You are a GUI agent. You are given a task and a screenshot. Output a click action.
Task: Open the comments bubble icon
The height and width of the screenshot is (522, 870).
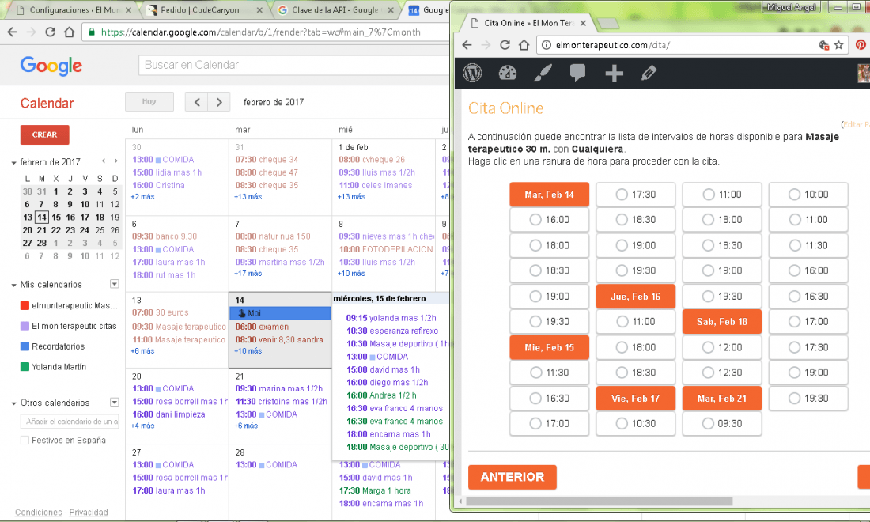click(577, 73)
